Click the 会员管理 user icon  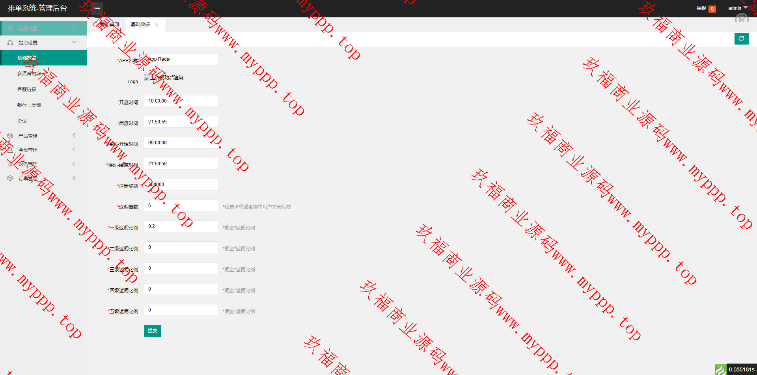(x=11, y=150)
